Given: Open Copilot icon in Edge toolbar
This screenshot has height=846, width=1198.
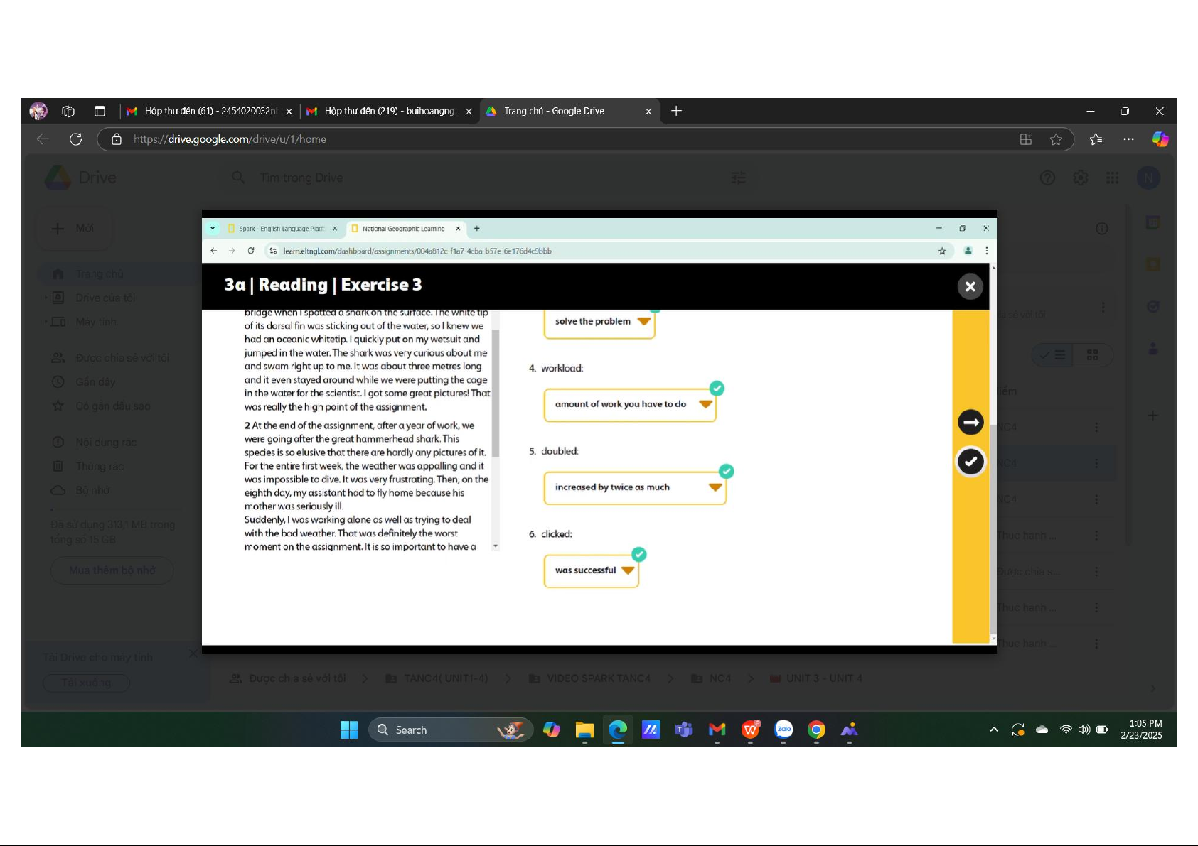Looking at the screenshot, I should 1160,139.
